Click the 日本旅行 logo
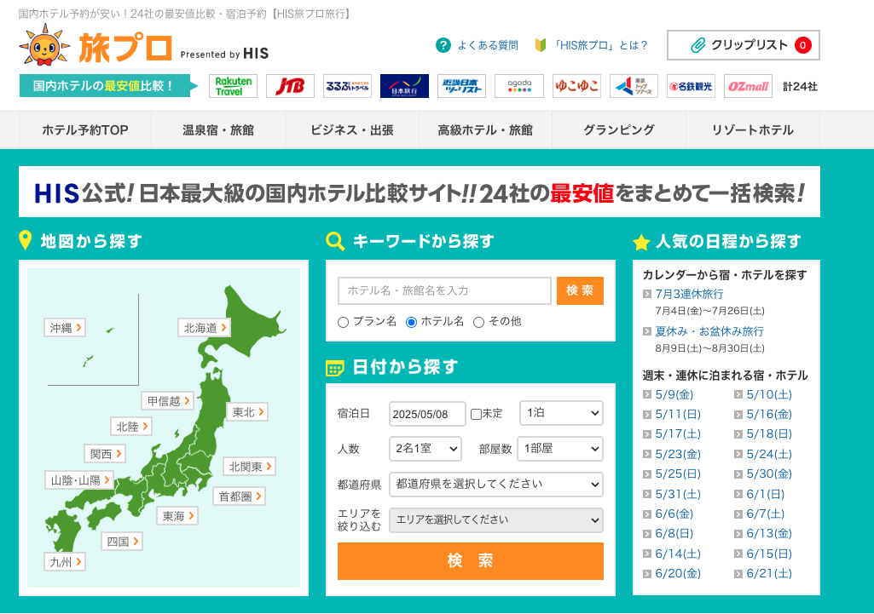Image resolution: width=874 pixels, height=614 pixels. click(x=405, y=86)
